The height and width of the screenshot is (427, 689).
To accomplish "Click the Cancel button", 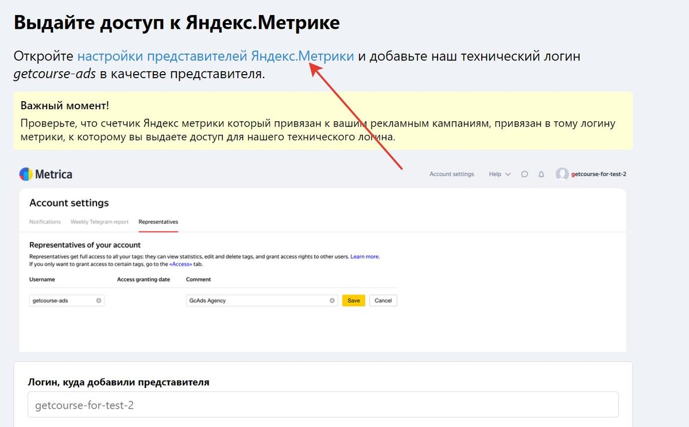I will [x=383, y=301].
